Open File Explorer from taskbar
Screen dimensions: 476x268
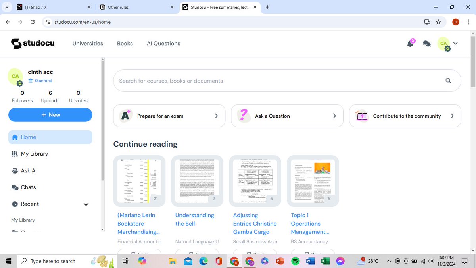[173, 261]
